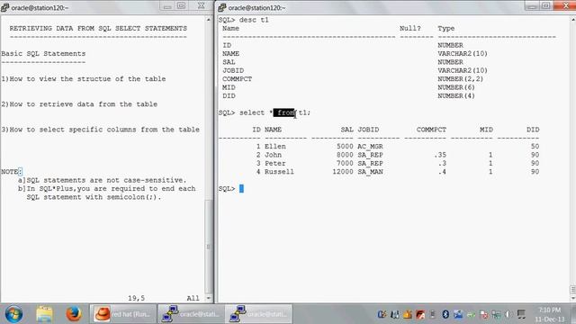Maximize the right oracle@station120 window
The width and height of the screenshot is (576, 324).
pyautogui.click(x=546, y=6)
